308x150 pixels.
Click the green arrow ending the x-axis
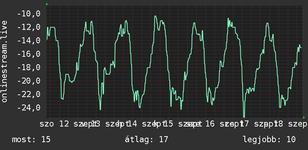point(304,118)
